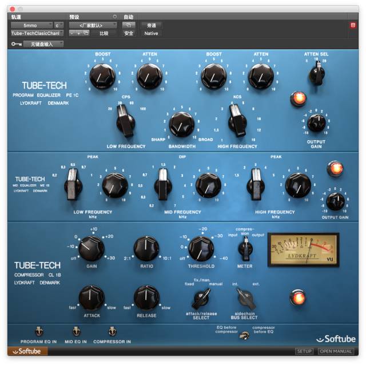Click the CPS LOW FREQUENCY selector knob

click(x=125, y=121)
